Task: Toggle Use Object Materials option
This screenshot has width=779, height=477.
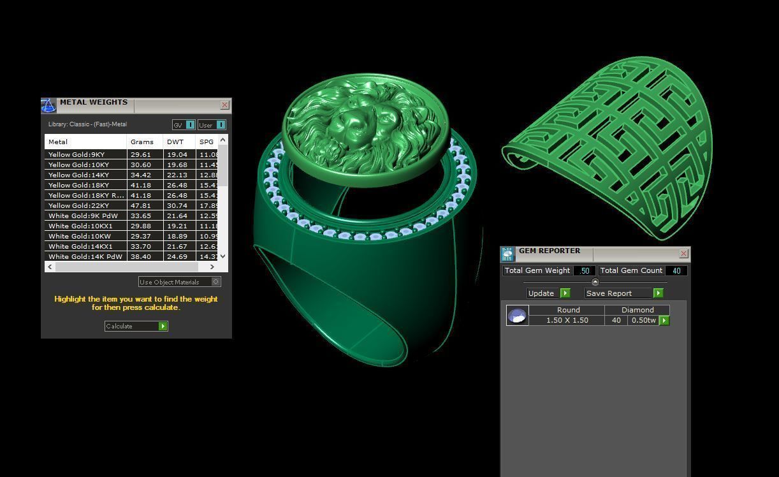Action: pos(180,282)
